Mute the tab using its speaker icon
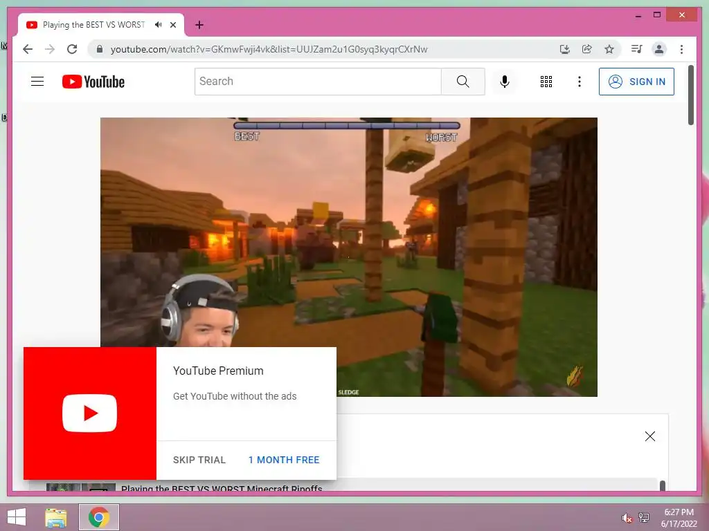Viewport: 709px width, 531px height. pyautogui.click(x=158, y=25)
